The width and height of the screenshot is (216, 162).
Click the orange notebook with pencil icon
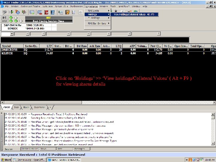[x=67, y=12]
